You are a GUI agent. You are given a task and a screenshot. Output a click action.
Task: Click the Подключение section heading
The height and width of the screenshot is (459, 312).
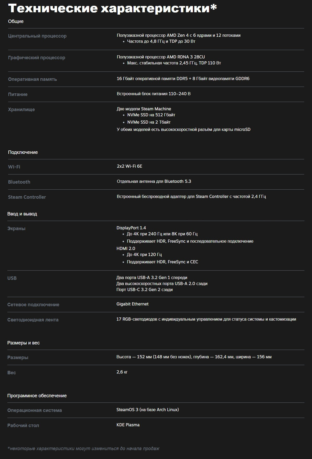click(x=23, y=152)
